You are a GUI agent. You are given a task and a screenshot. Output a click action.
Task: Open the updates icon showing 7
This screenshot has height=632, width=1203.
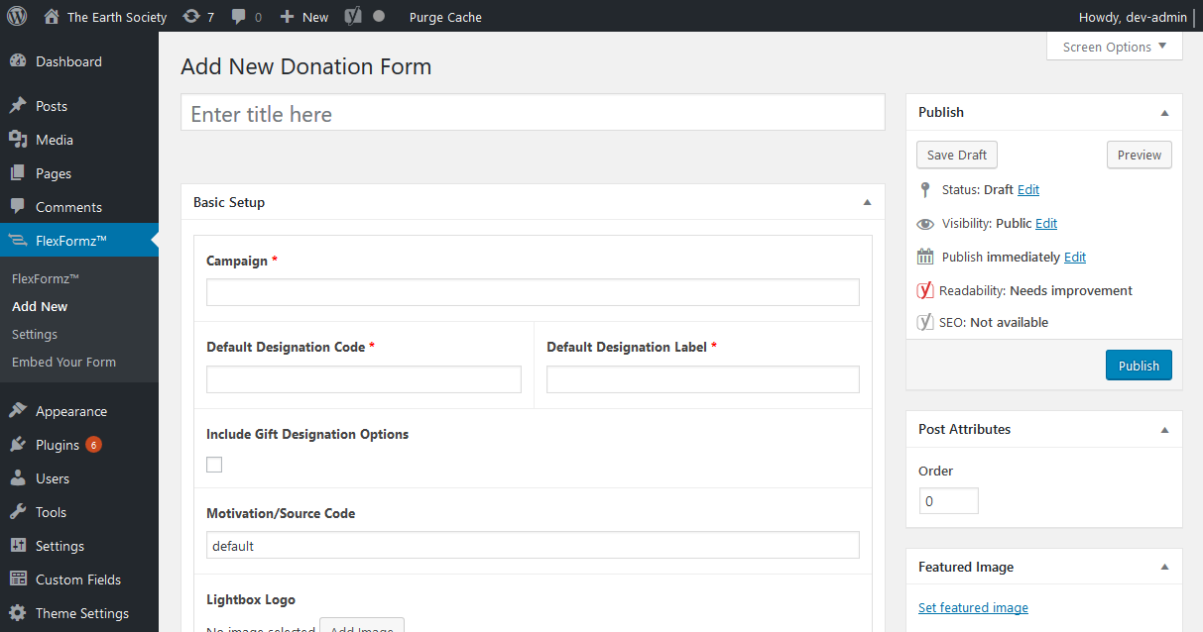click(193, 16)
